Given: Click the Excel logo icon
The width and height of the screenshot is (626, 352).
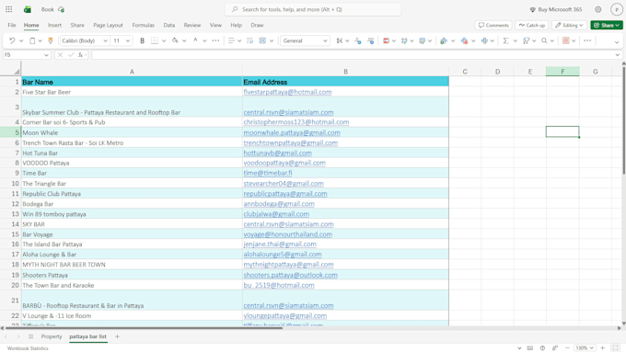Looking at the screenshot, I should pos(28,9).
